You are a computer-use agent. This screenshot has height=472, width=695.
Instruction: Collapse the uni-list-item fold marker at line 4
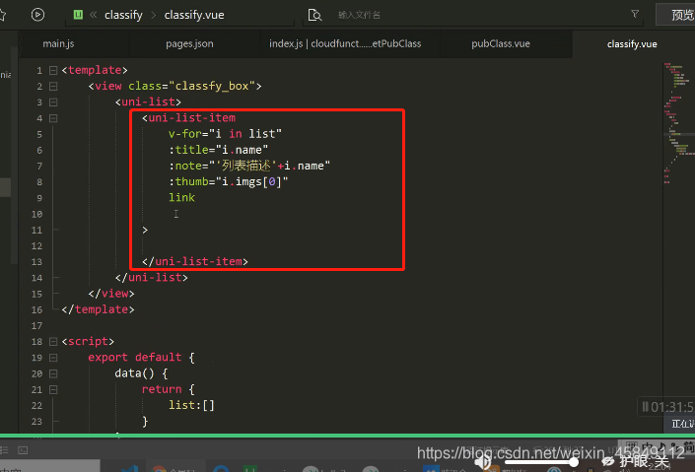pyautogui.click(x=53, y=118)
